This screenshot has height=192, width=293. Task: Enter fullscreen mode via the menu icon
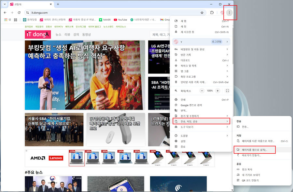point(227,91)
